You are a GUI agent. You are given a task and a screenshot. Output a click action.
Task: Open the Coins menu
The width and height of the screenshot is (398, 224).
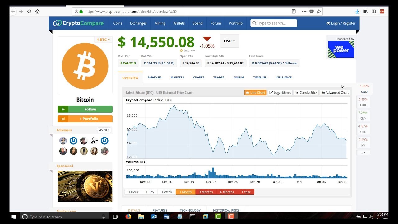point(118,23)
